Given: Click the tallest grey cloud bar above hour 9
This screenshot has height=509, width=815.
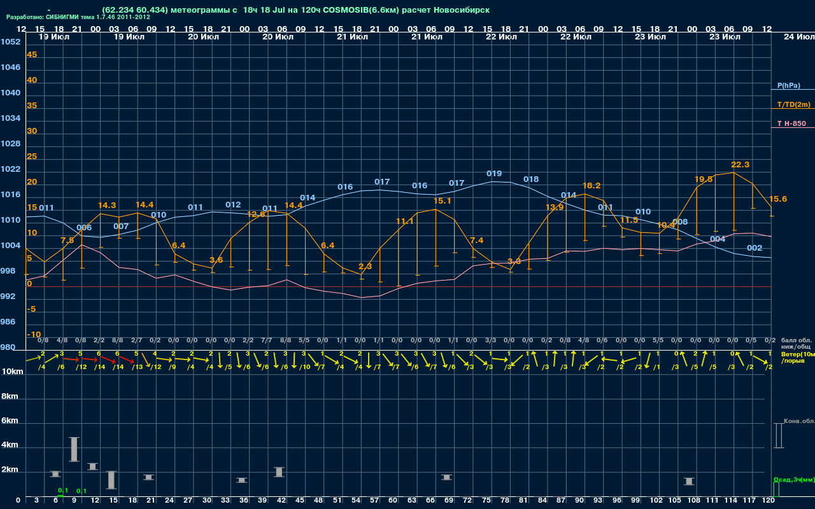Looking at the screenshot, I should pos(74,449).
